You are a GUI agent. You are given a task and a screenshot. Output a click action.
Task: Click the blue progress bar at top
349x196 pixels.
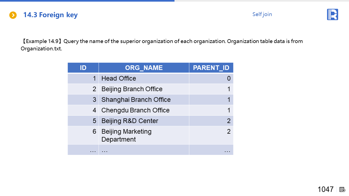click(x=87, y=1)
